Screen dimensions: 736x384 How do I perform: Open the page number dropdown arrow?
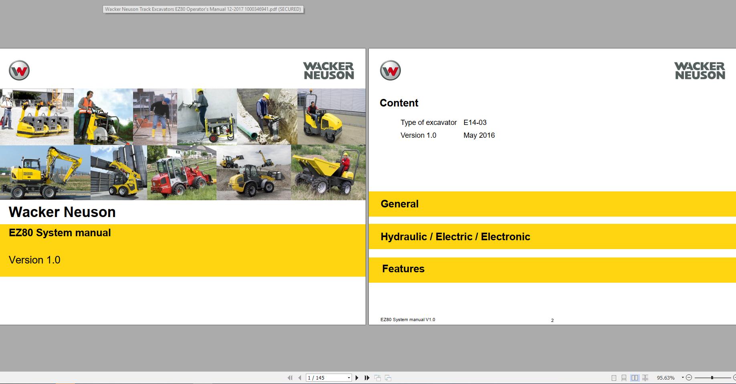pyautogui.click(x=349, y=378)
